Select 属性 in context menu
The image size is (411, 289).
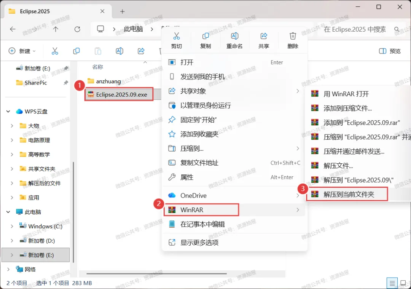coord(234,177)
